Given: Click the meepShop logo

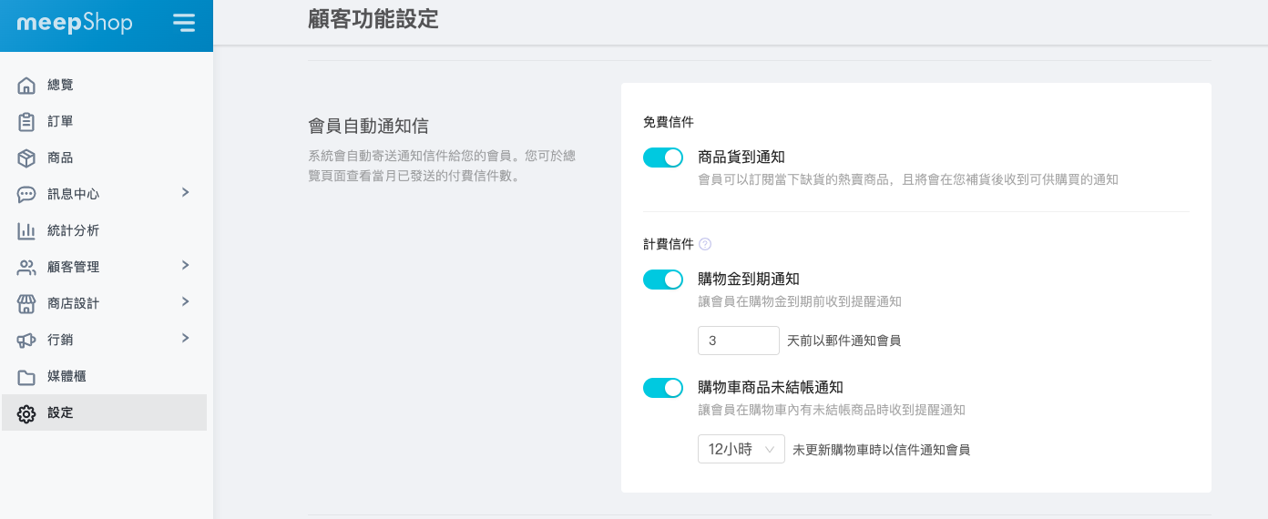Looking at the screenshot, I should click(x=75, y=23).
